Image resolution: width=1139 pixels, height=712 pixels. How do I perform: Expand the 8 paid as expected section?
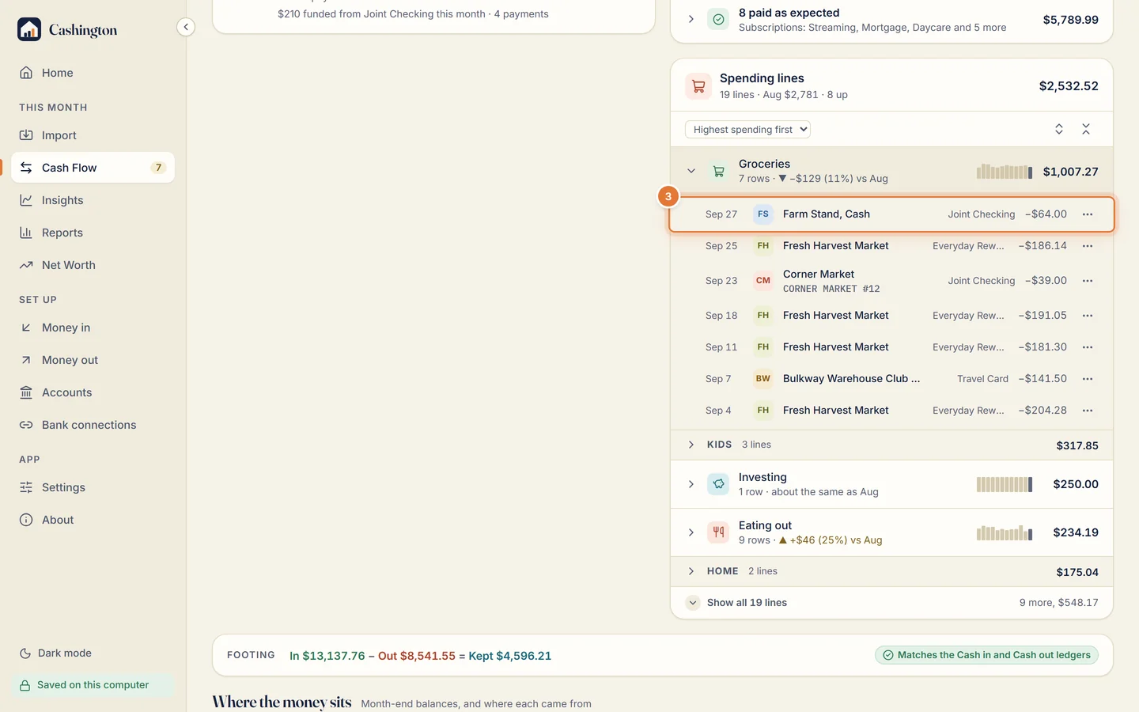pos(691,19)
